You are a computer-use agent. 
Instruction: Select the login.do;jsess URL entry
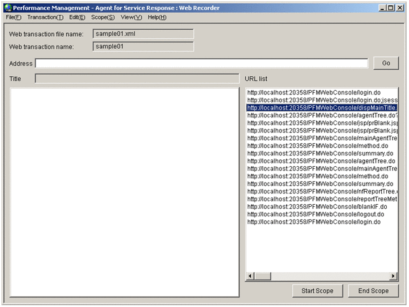[x=322, y=100]
